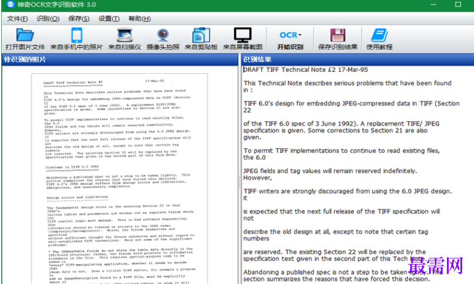Click line 'JPEG fields and tag values'

pyautogui.click(x=330, y=171)
